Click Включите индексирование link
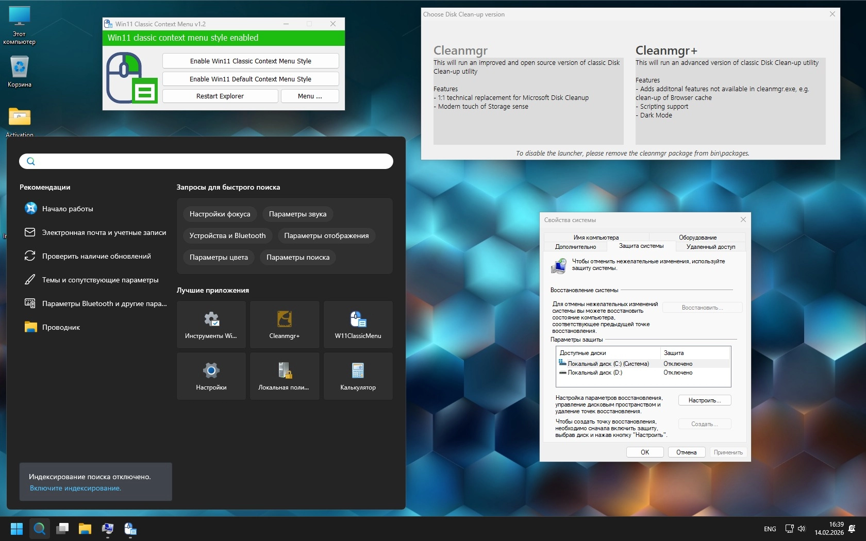The height and width of the screenshot is (541, 866). tap(75, 488)
